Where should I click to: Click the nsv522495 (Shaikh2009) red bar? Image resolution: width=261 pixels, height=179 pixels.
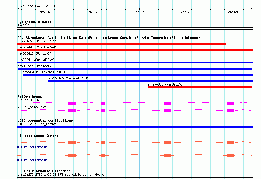135,50
